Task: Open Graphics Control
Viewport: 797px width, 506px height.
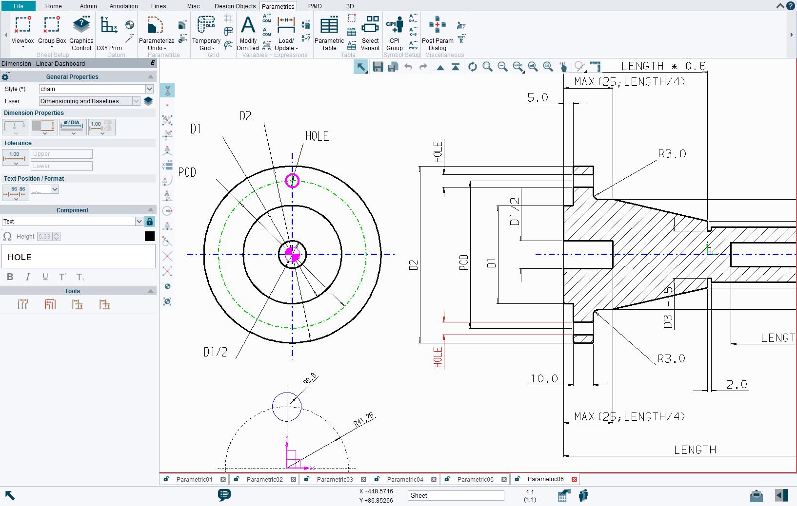Action: click(81, 33)
